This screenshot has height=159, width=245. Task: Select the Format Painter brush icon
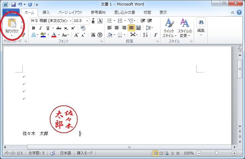(x=23, y=35)
